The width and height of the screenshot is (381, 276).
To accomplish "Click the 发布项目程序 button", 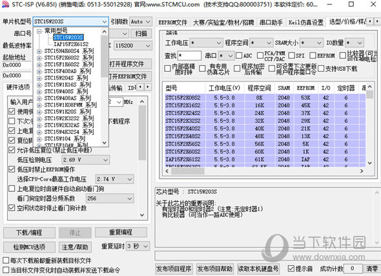I will tap(174, 269).
